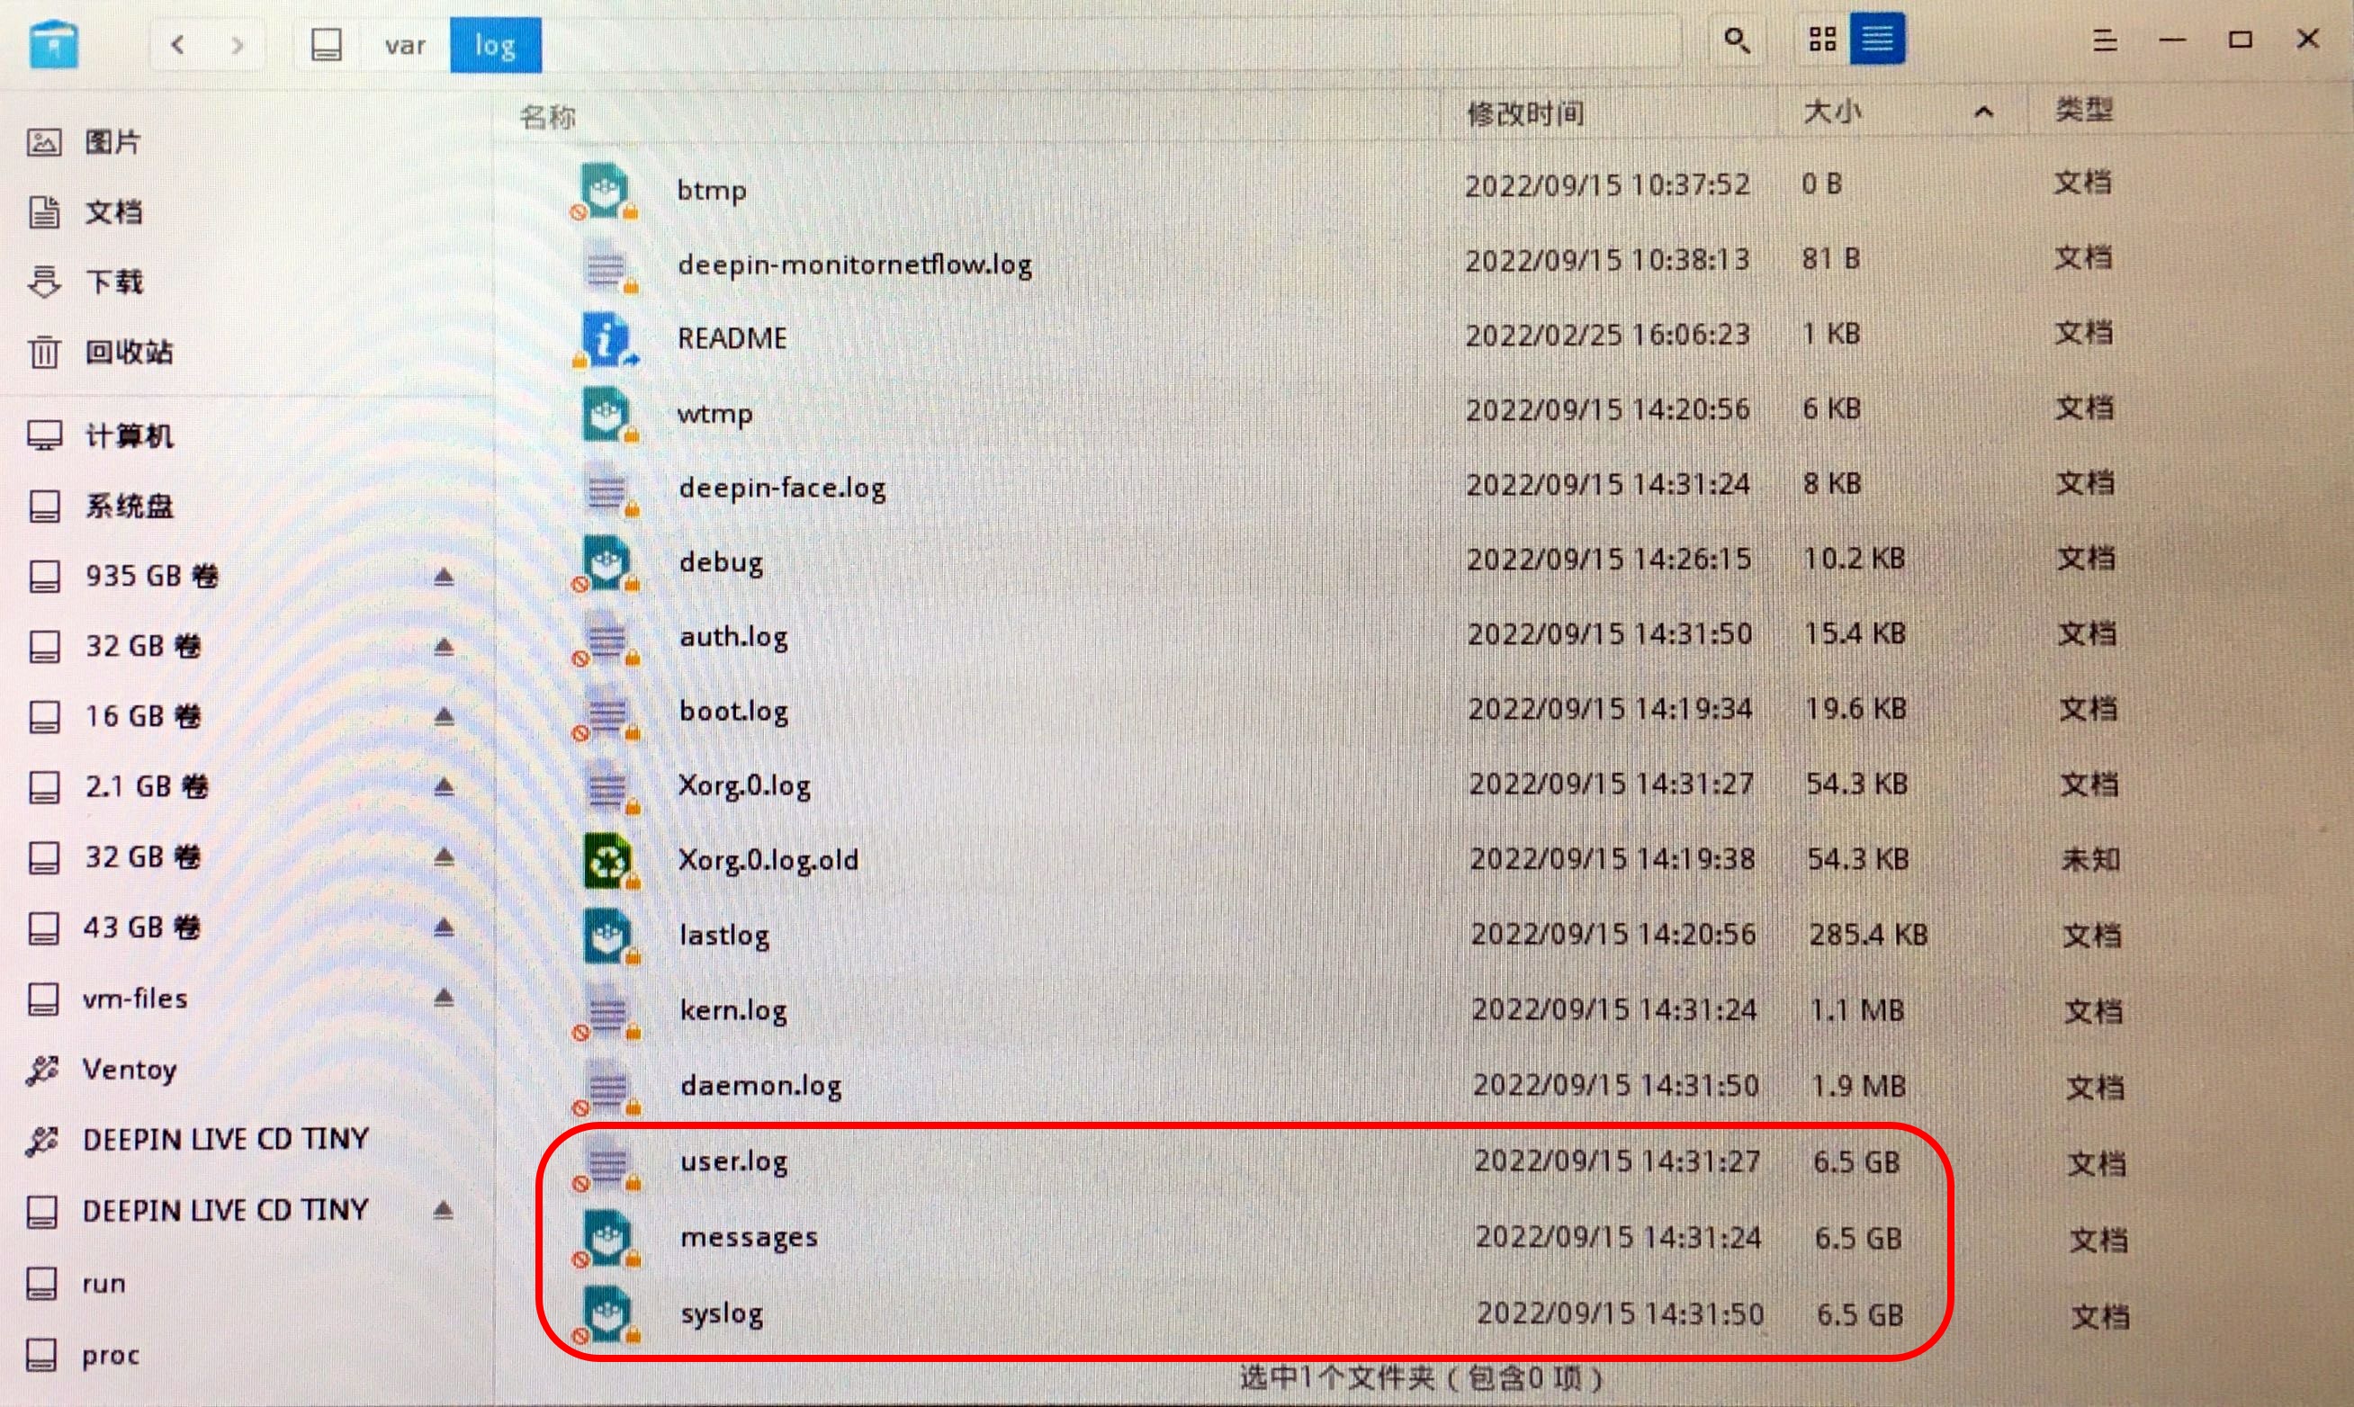Sort by size (大小) column header

click(x=1831, y=112)
